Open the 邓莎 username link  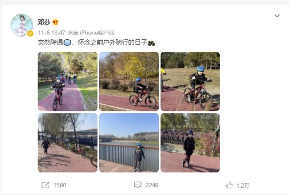[x=44, y=22]
